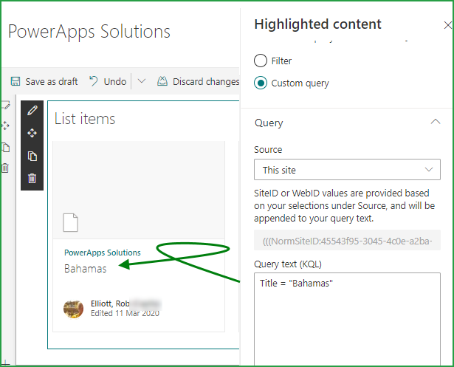The width and height of the screenshot is (454, 367).
Task: Click the Save as draft button
Action: click(x=44, y=81)
